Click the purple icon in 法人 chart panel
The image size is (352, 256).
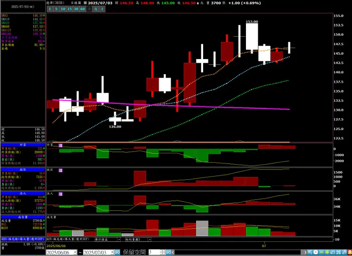[x=60, y=194]
